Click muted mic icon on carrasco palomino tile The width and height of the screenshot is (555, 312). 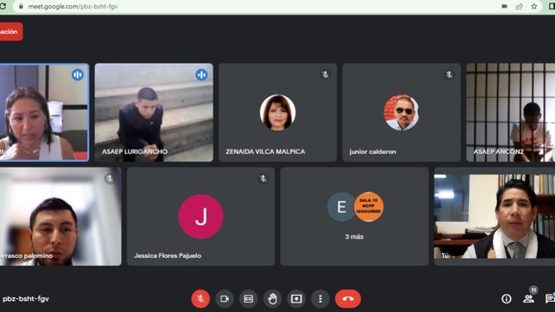click(x=110, y=179)
